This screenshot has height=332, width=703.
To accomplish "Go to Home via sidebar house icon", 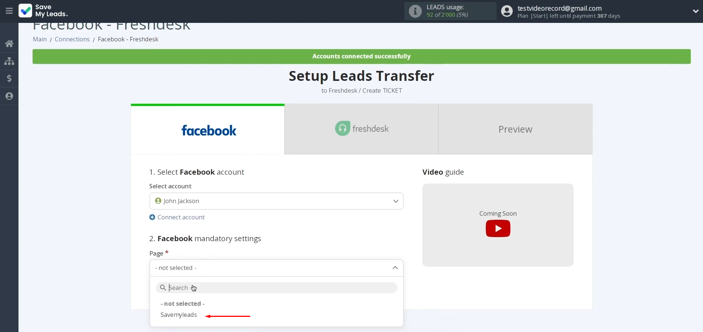I will [x=9, y=44].
